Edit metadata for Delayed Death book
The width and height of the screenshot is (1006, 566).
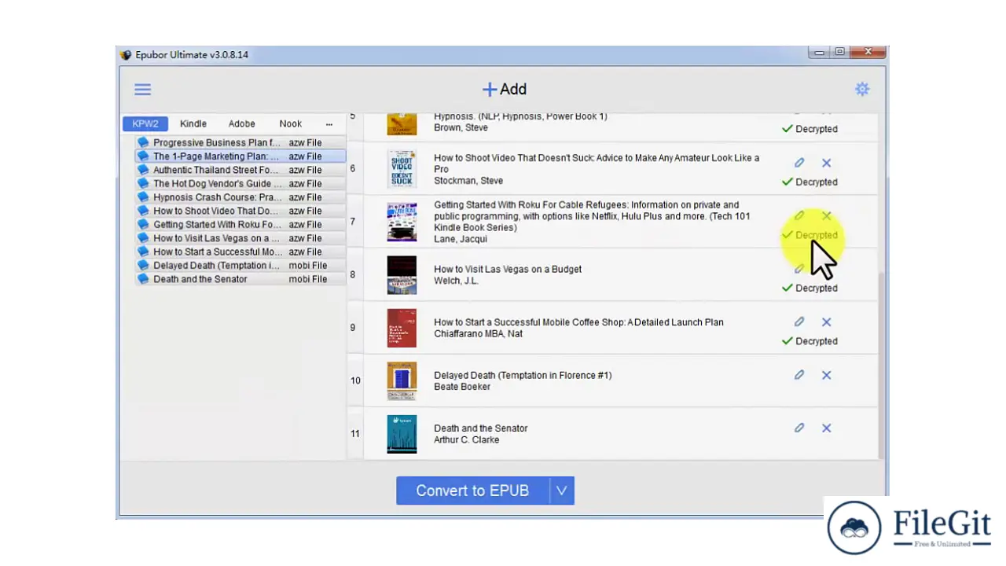pos(799,375)
